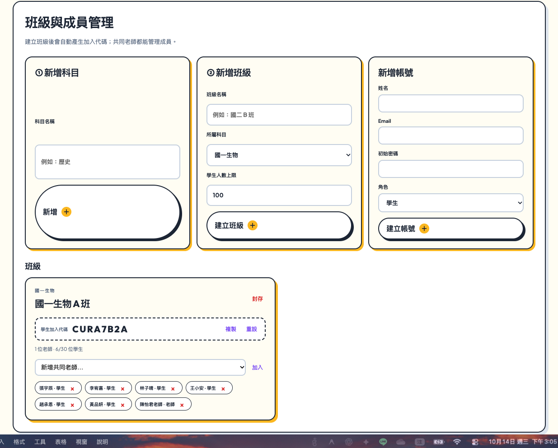Click the date and time in menu bar
This screenshot has height=448, width=558.
(x=523, y=442)
